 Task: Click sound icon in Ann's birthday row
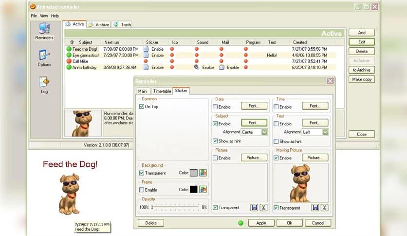point(197,67)
